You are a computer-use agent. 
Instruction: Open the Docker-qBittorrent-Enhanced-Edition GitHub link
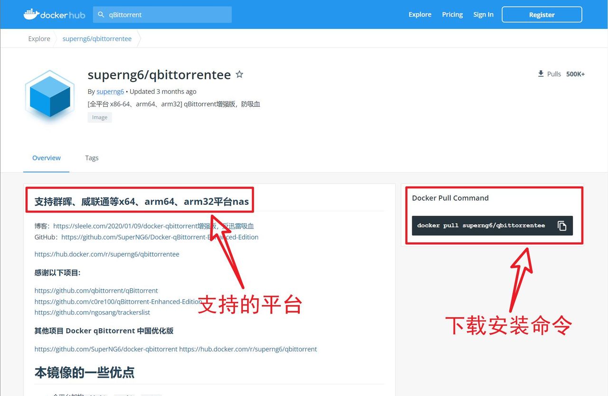click(x=160, y=237)
